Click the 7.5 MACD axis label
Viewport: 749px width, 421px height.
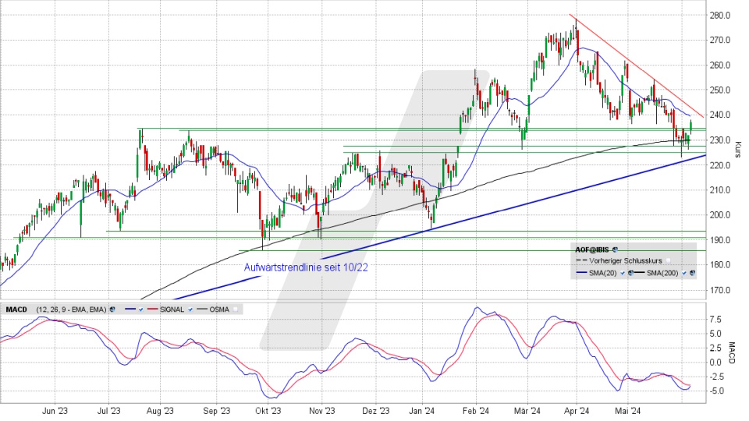click(715, 319)
